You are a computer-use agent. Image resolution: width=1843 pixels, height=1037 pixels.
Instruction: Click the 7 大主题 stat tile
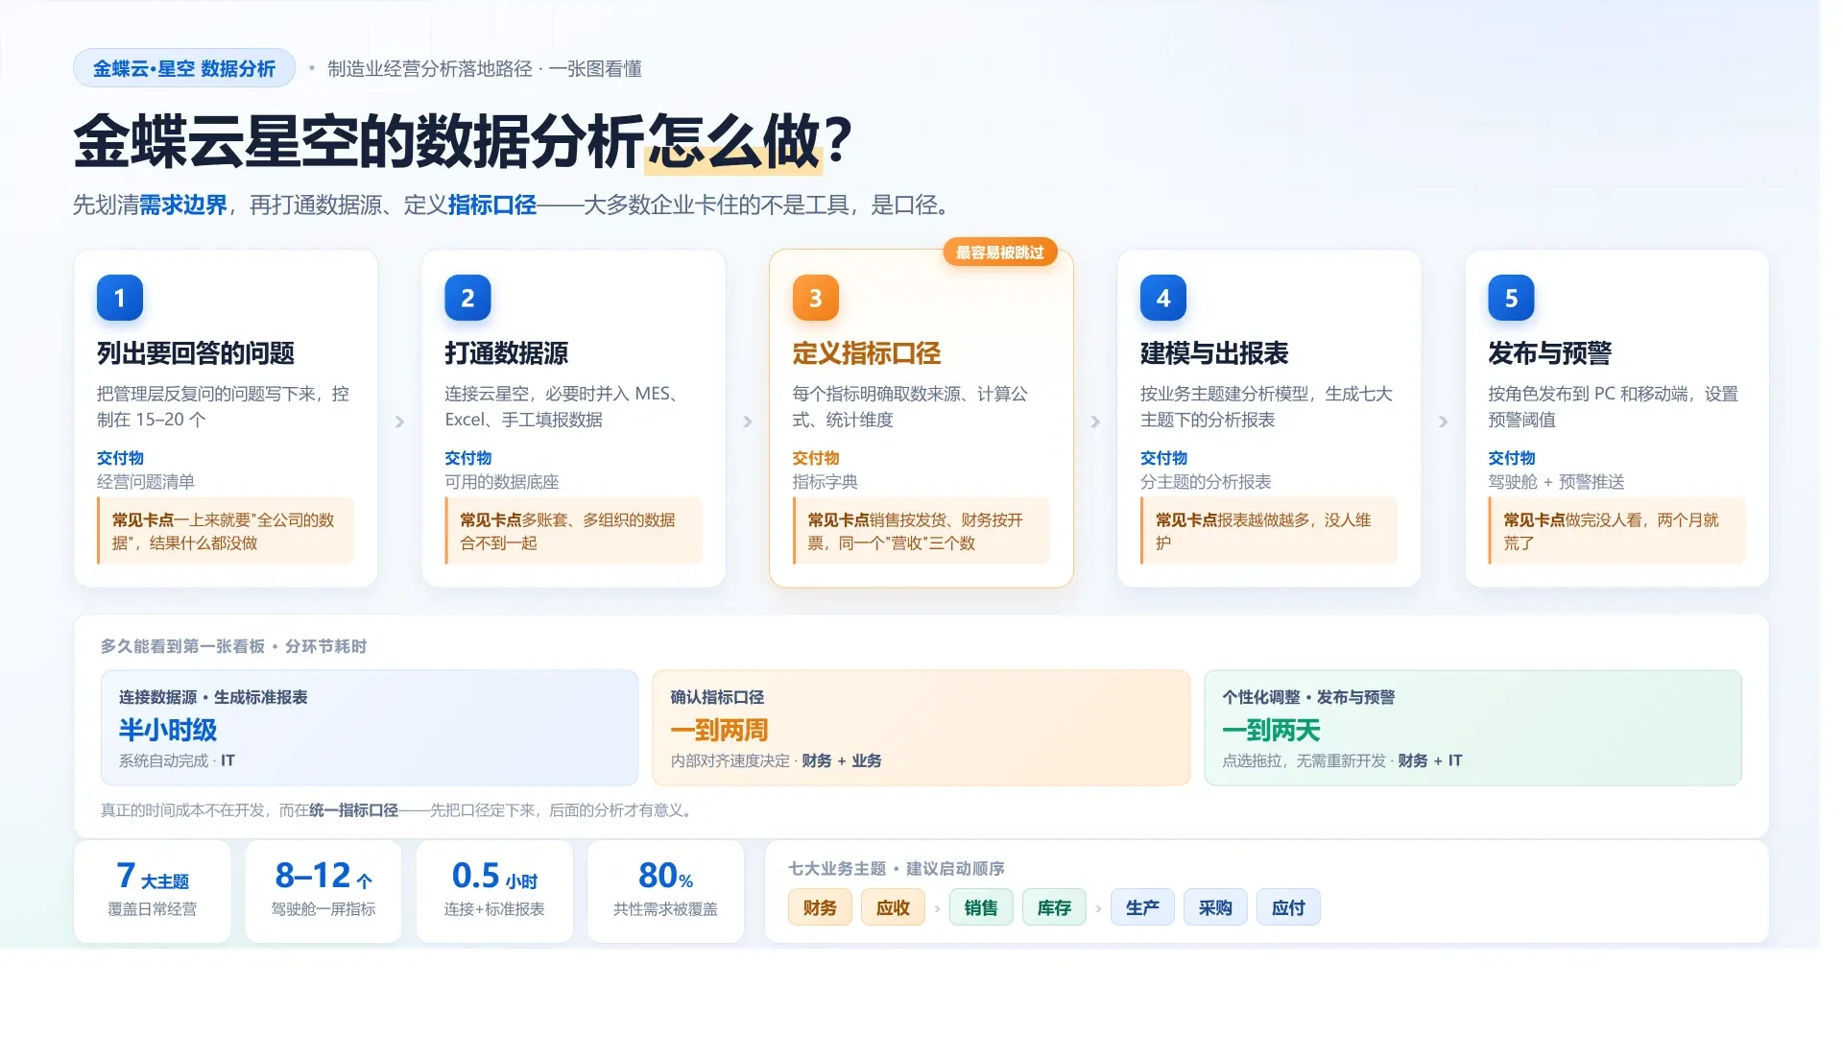tap(152, 891)
